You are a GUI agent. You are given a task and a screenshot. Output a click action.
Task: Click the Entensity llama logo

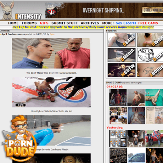click(21, 10)
